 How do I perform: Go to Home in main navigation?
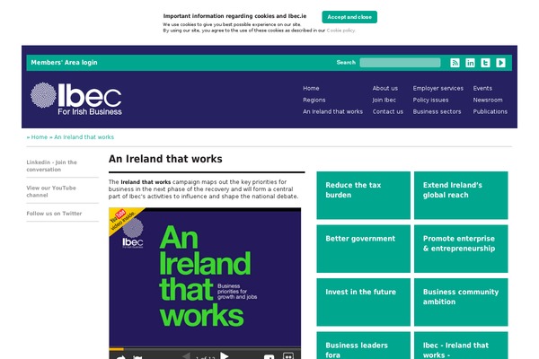[311, 88]
